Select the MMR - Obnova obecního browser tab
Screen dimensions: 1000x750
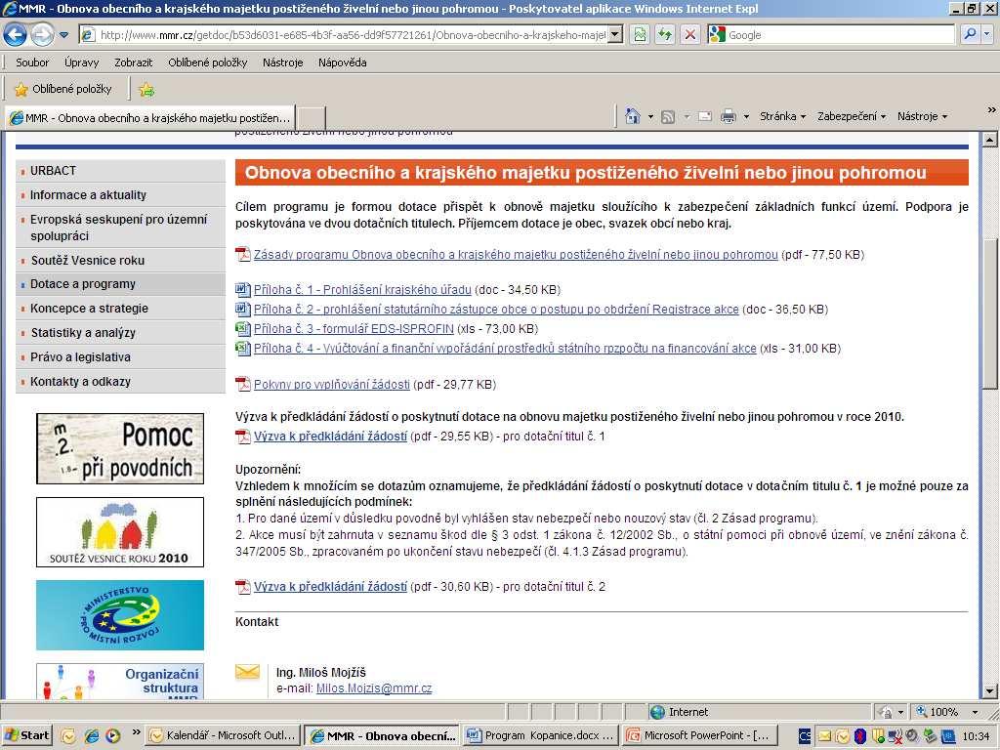[x=150, y=118]
